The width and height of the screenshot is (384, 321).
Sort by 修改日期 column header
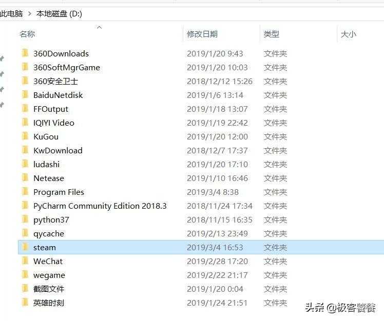pos(202,34)
